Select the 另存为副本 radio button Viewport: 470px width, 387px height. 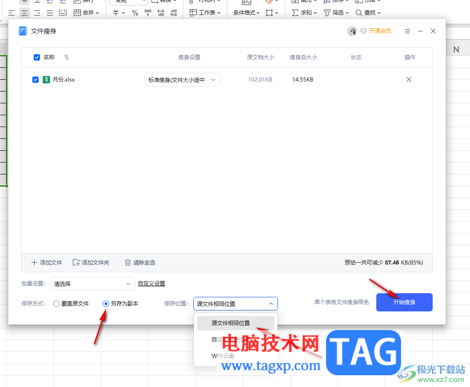(x=106, y=304)
